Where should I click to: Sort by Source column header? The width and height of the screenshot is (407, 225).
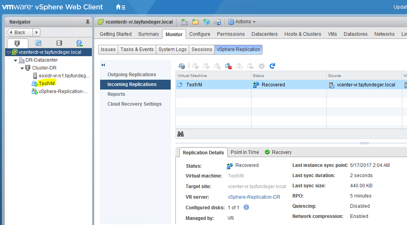tap(364, 76)
